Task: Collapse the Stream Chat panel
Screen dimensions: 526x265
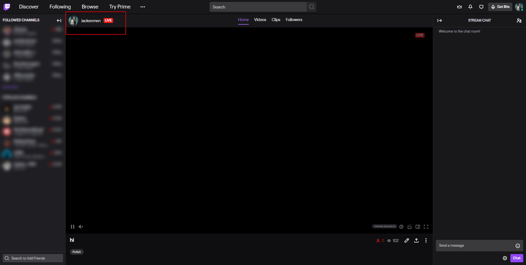Action: coord(440,20)
